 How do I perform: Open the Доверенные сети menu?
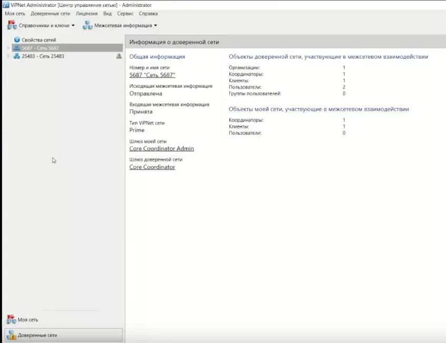(x=51, y=14)
